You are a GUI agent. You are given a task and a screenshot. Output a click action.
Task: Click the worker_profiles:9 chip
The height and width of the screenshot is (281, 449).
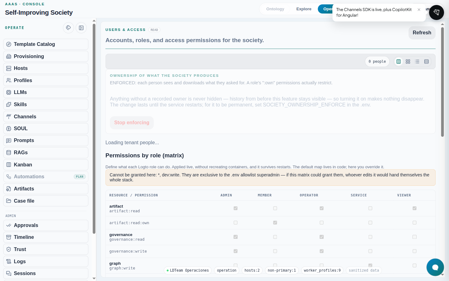pos(322,270)
